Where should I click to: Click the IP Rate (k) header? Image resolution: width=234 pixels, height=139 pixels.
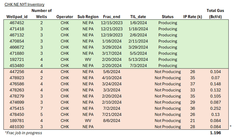(192, 17)
